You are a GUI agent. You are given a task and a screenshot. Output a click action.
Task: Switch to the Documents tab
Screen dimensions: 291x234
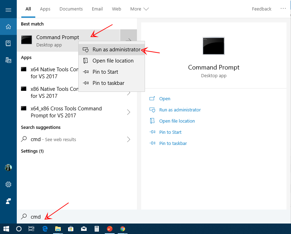pos(71,9)
